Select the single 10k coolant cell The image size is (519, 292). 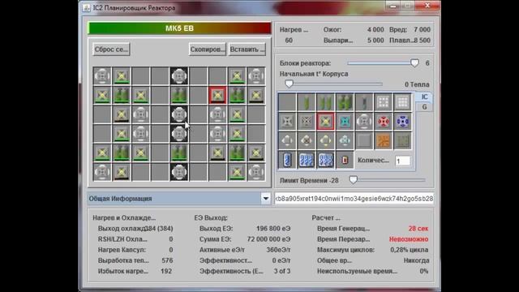pyautogui.click(x=287, y=160)
